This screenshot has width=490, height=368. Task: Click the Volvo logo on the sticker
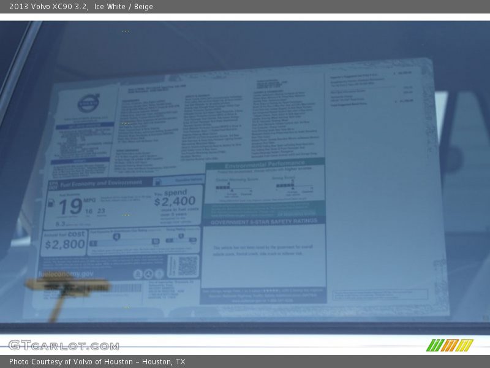[x=88, y=103]
